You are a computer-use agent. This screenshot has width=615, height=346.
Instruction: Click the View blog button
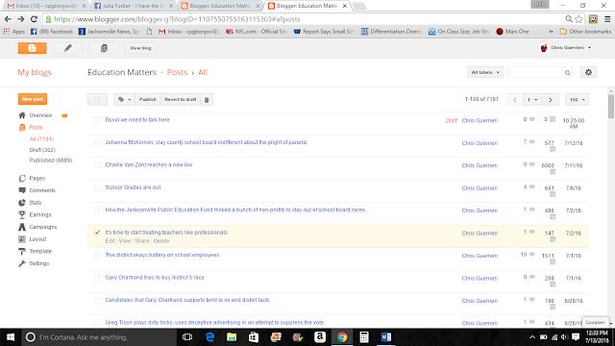[140, 48]
